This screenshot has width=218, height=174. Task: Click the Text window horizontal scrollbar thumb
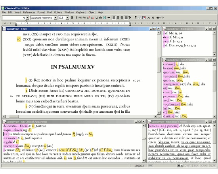coord(14,116)
